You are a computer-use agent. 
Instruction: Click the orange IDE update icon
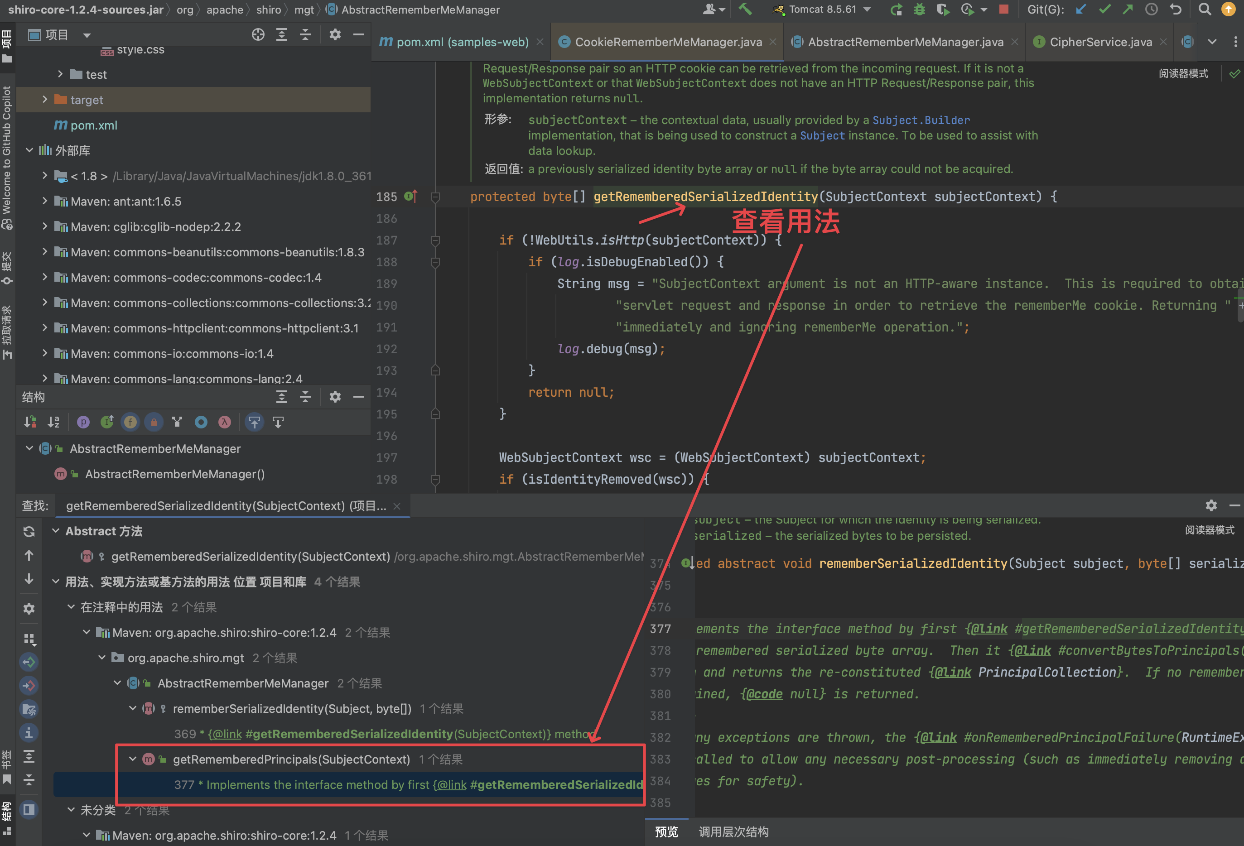click(1229, 10)
